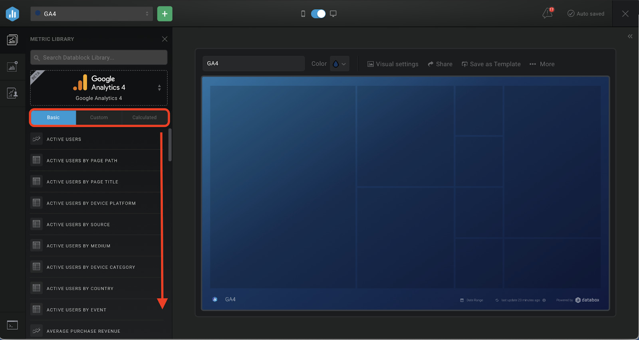Click the Active Users by Event table icon
Image resolution: width=639 pixels, height=340 pixels.
(x=36, y=309)
